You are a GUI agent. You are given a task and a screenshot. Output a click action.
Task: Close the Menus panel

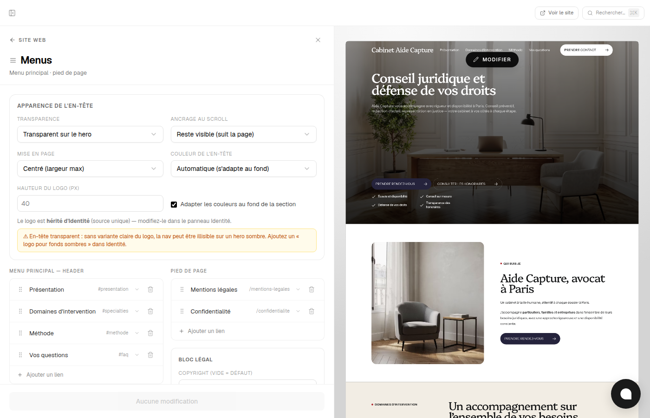pos(318,40)
